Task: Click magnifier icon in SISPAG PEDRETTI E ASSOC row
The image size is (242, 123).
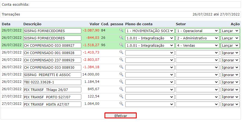Action: [x=121, y=74]
